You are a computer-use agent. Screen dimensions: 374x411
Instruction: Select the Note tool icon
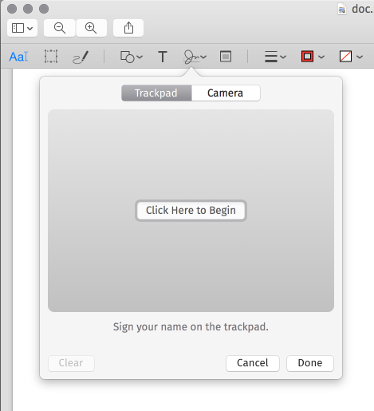point(226,57)
